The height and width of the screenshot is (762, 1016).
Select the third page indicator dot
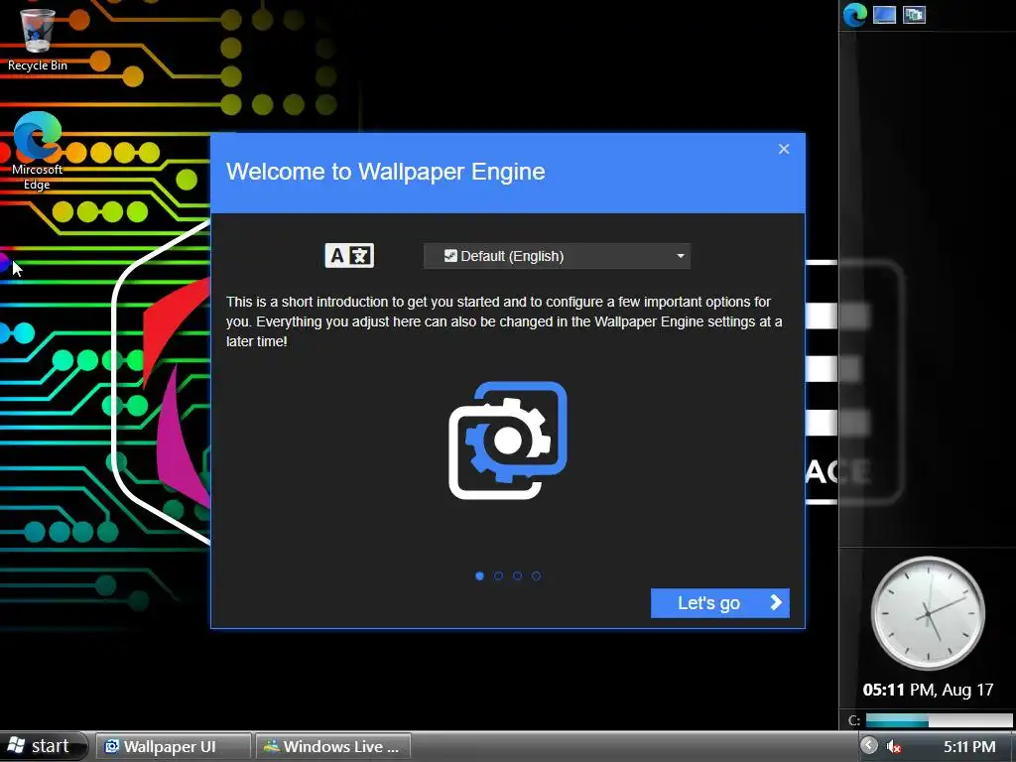click(x=517, y=576)
